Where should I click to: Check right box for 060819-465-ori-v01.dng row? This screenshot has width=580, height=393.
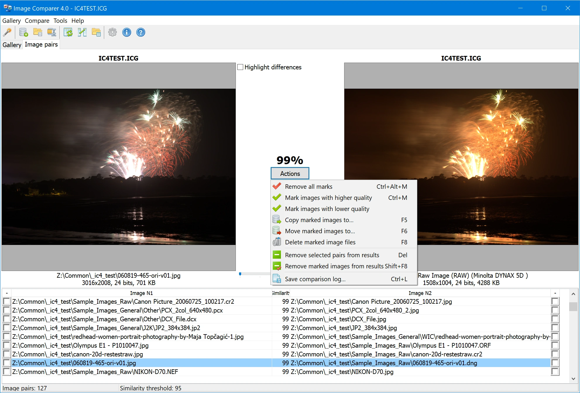tap(555, 363)
